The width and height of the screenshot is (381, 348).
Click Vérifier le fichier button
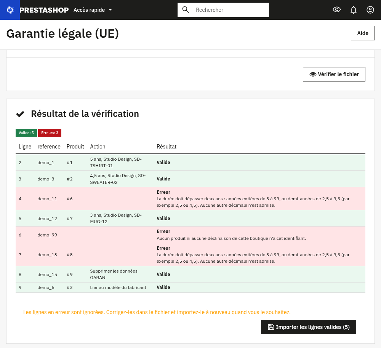pyautogui.click(x=334, y=74)
